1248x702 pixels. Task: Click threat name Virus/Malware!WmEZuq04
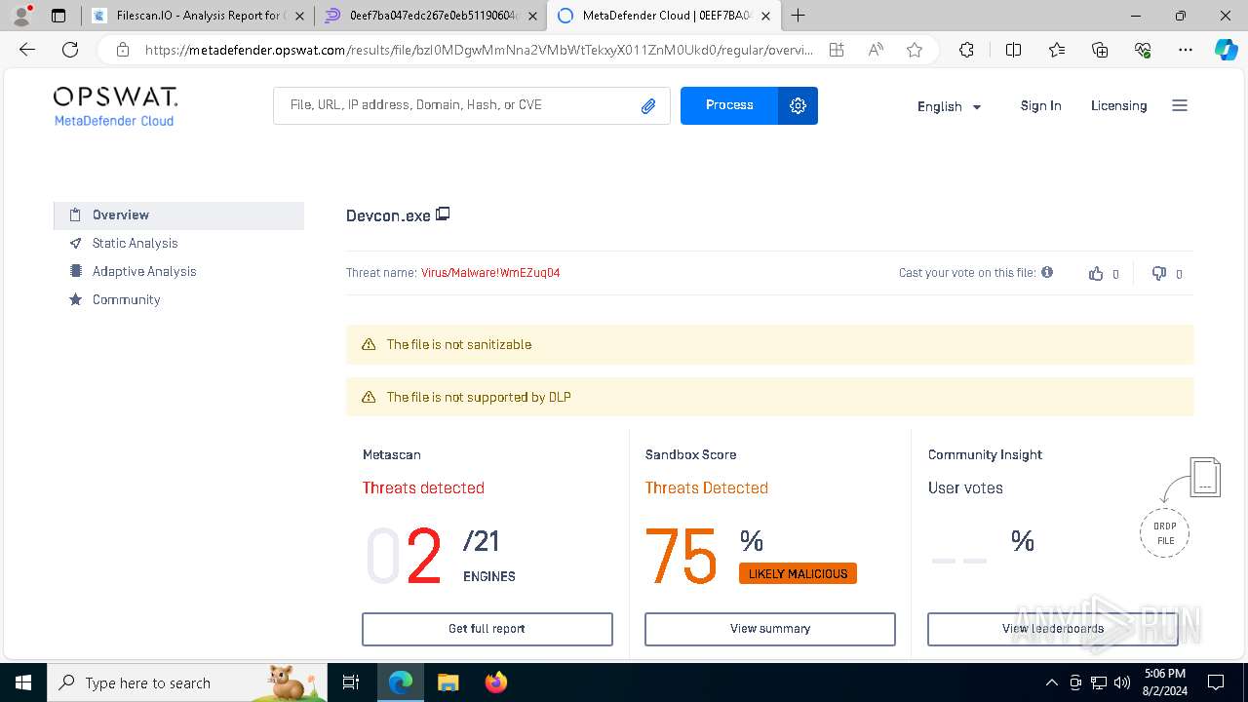pyautogui.click(x=490, y=273)
